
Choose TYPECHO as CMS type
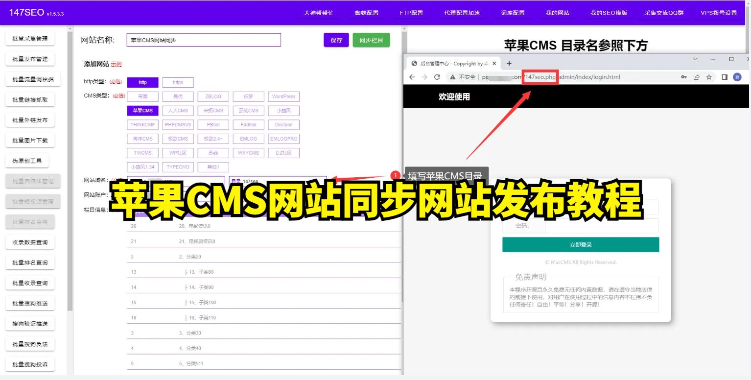point(178,167)
